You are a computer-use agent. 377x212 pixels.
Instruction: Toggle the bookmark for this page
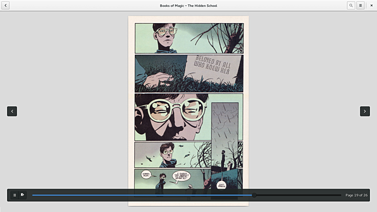[x=23, y=195]
